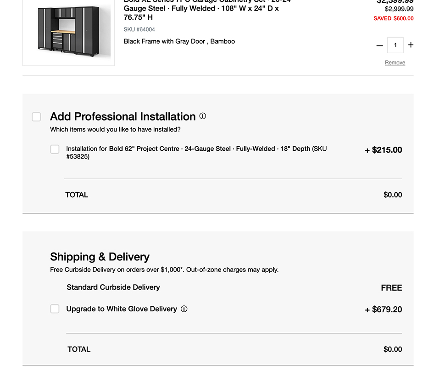
Task: Click the + $215.00 installation price
Action: (384, 150)
